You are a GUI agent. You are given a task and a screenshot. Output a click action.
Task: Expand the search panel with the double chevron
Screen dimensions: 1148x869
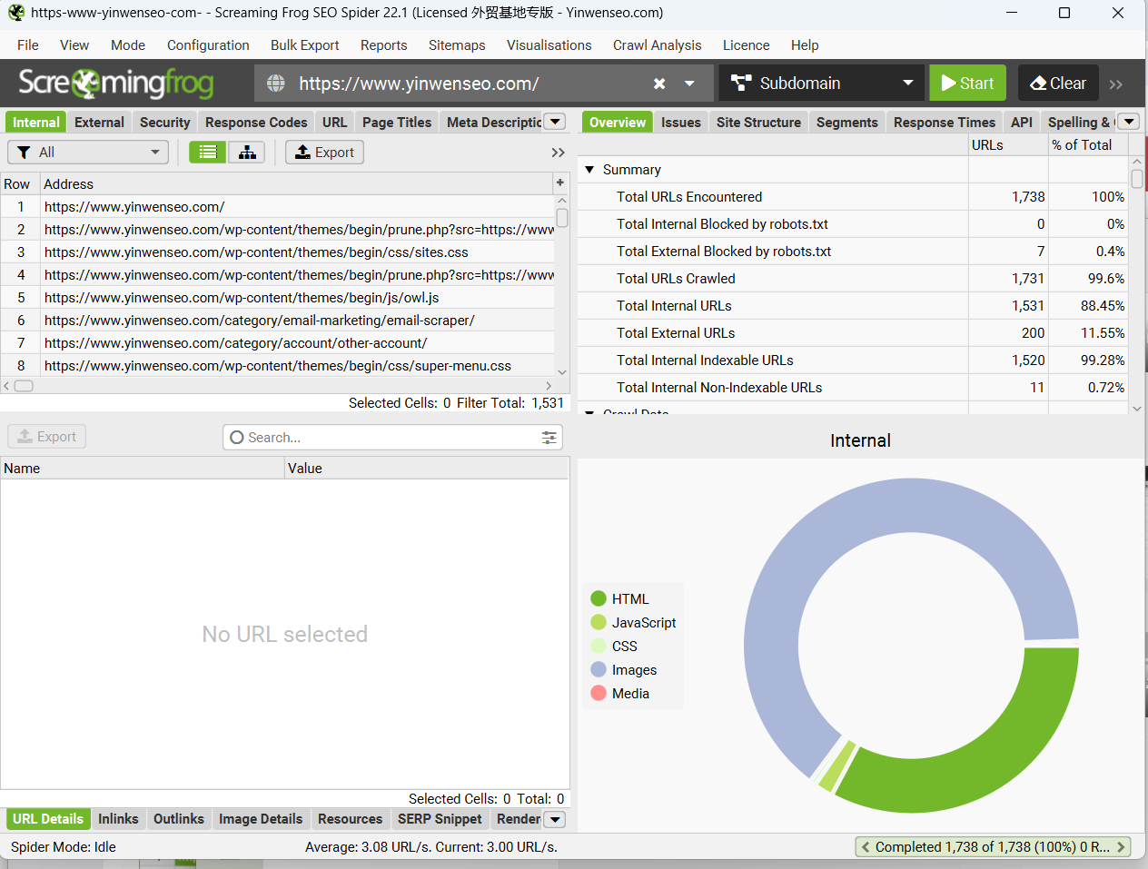(559, 153)
